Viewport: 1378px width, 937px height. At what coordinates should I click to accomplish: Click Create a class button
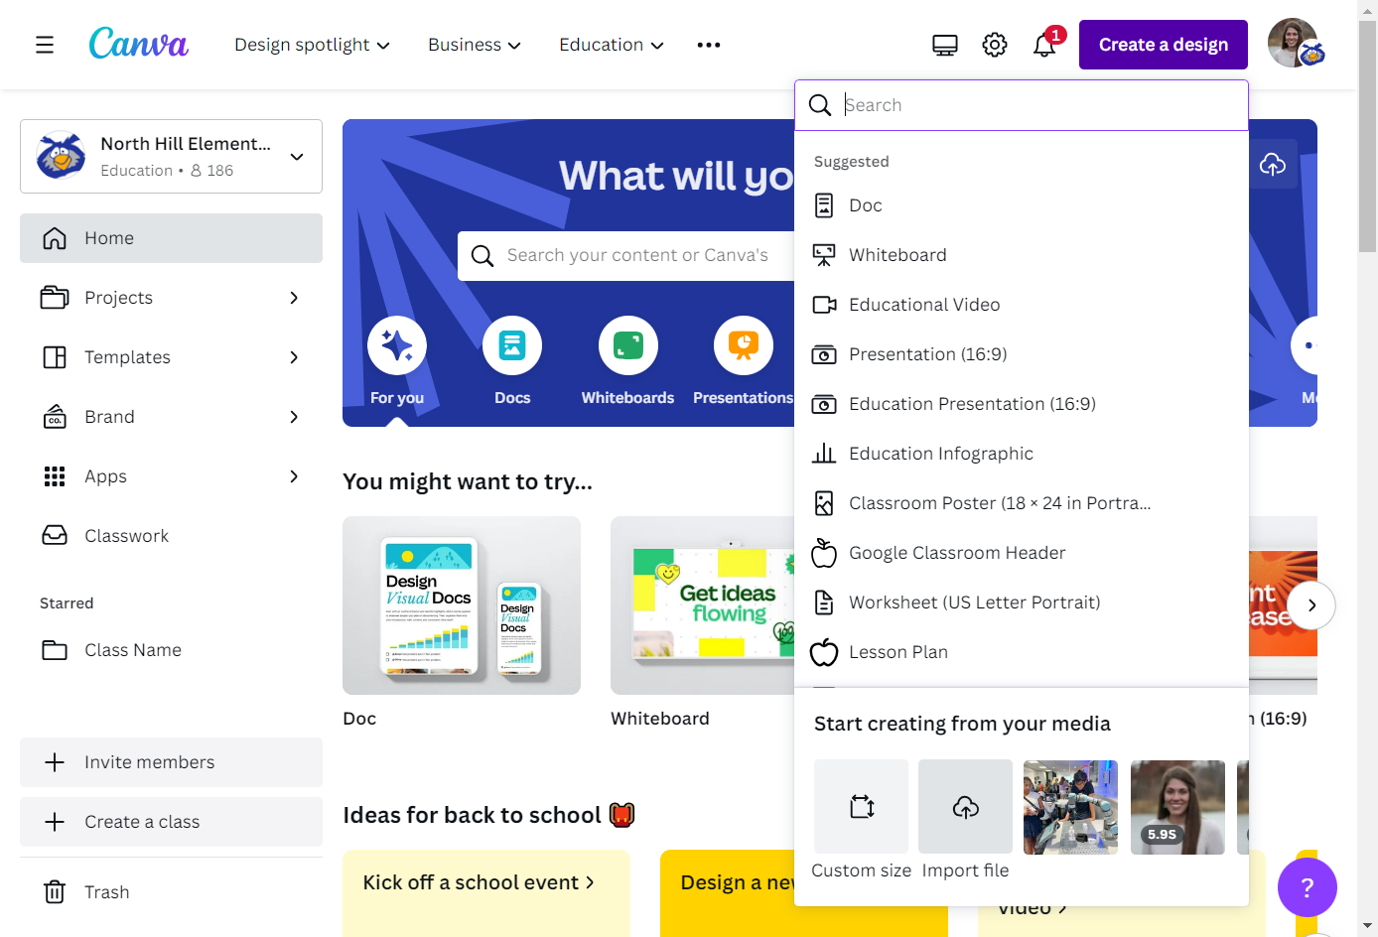point(171,822)
